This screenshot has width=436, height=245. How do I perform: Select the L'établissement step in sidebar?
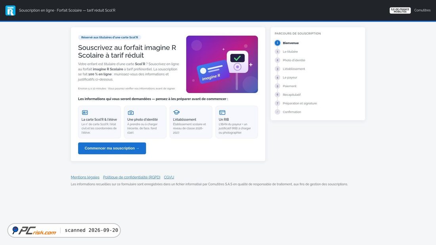coord(294,69)
